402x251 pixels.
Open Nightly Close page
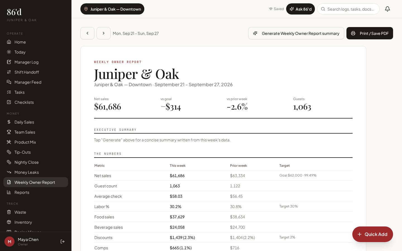[36, 162]
